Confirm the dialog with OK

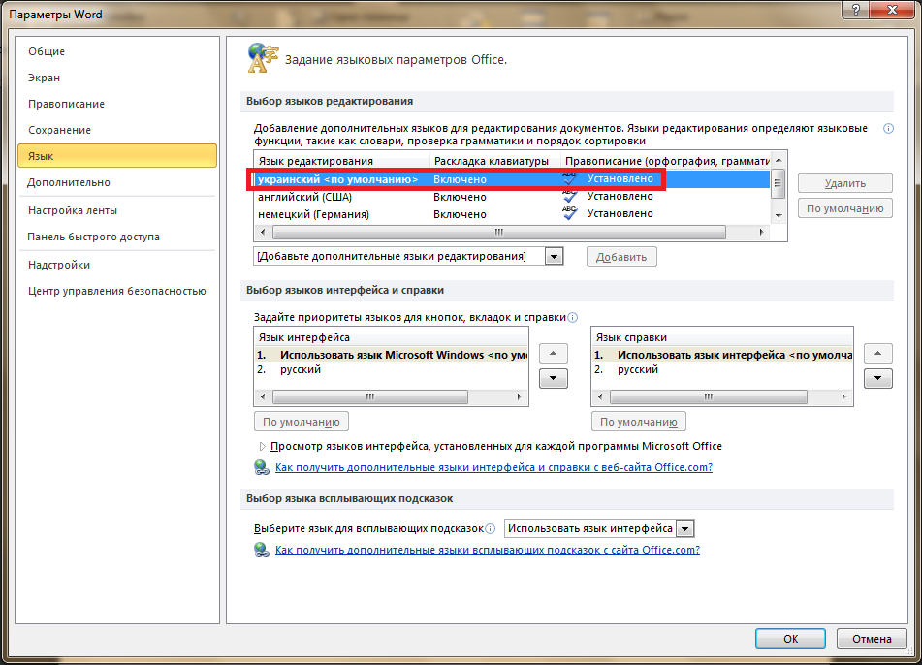click(790, 639)
